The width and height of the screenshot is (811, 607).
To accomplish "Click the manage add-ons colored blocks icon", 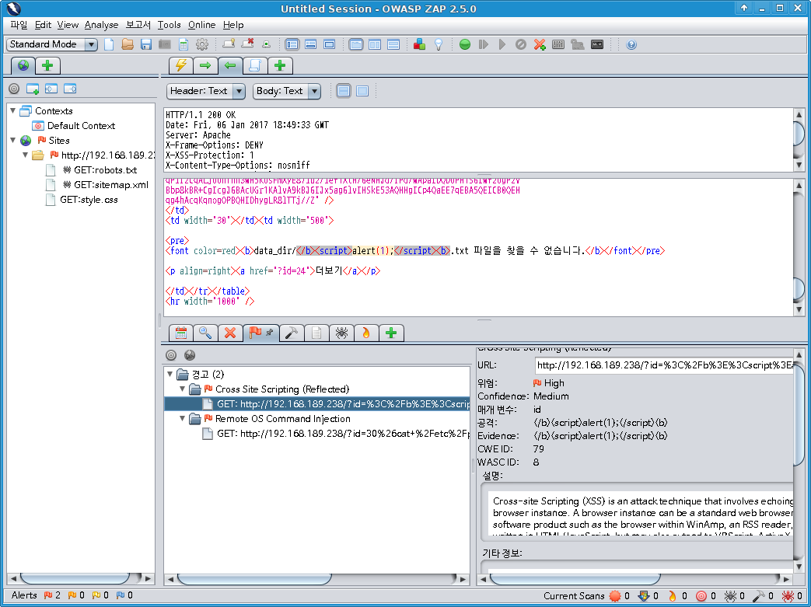I will click(419, 44).
